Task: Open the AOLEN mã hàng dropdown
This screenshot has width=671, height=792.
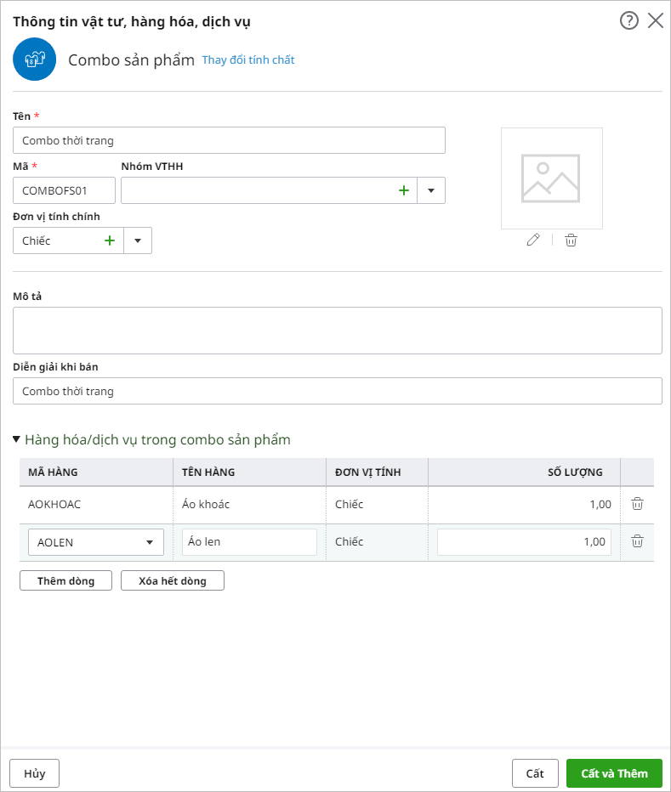Action: coord(150,542)
